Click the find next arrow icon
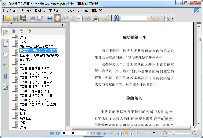203x138 pixels. 159,18
